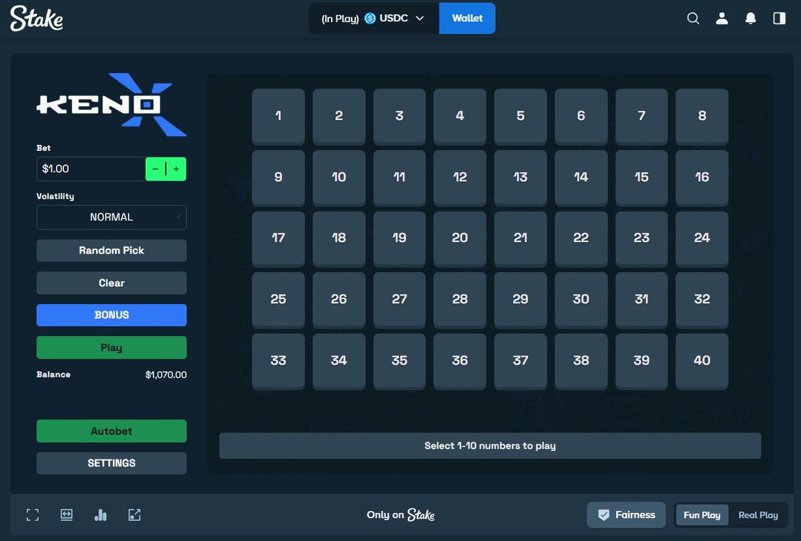Pick number 22 on the grid
801x541 pixels.
[581, 239]
